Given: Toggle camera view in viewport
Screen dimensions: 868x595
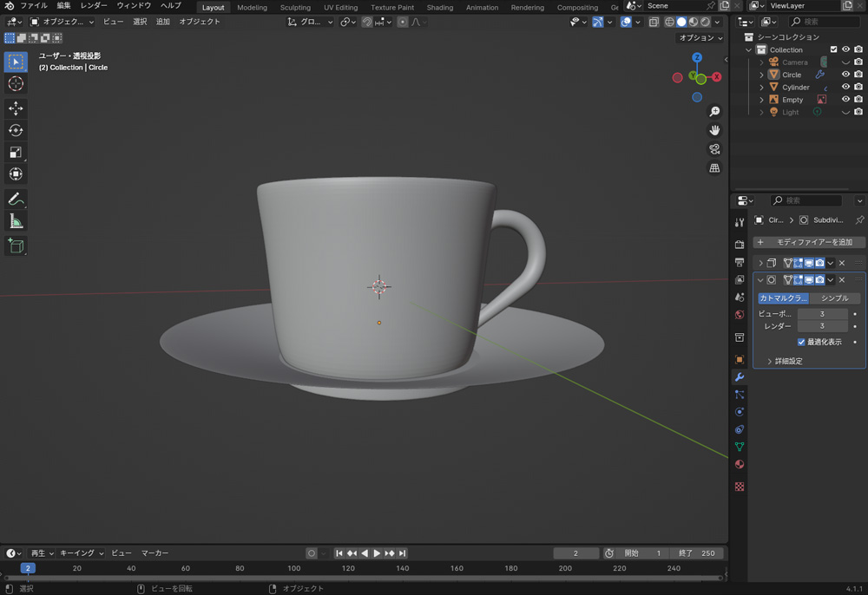Looking at the screenshot, I should pyautogui.click(x=714, y=149).
